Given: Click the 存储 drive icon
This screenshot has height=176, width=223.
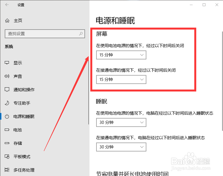Looking at the screenshot, I should pyautogui.click(x=7, y=143).
